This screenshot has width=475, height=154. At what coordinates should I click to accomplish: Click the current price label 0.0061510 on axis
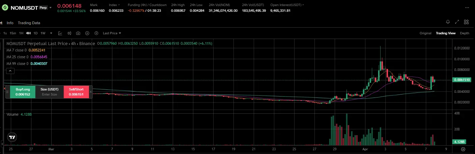tap(462, 80)
